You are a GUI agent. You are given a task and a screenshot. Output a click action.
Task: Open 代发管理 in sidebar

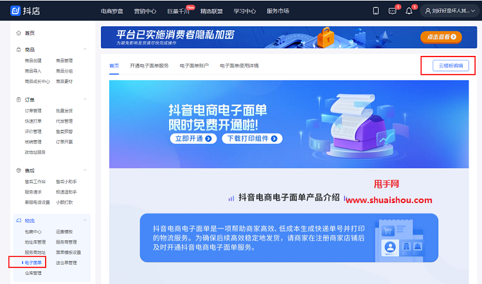click(x=64, y=121)
